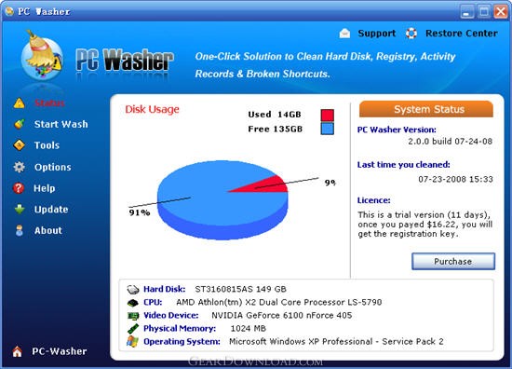Click the Restore Center lifebuoy icon

tap(411, 33)
